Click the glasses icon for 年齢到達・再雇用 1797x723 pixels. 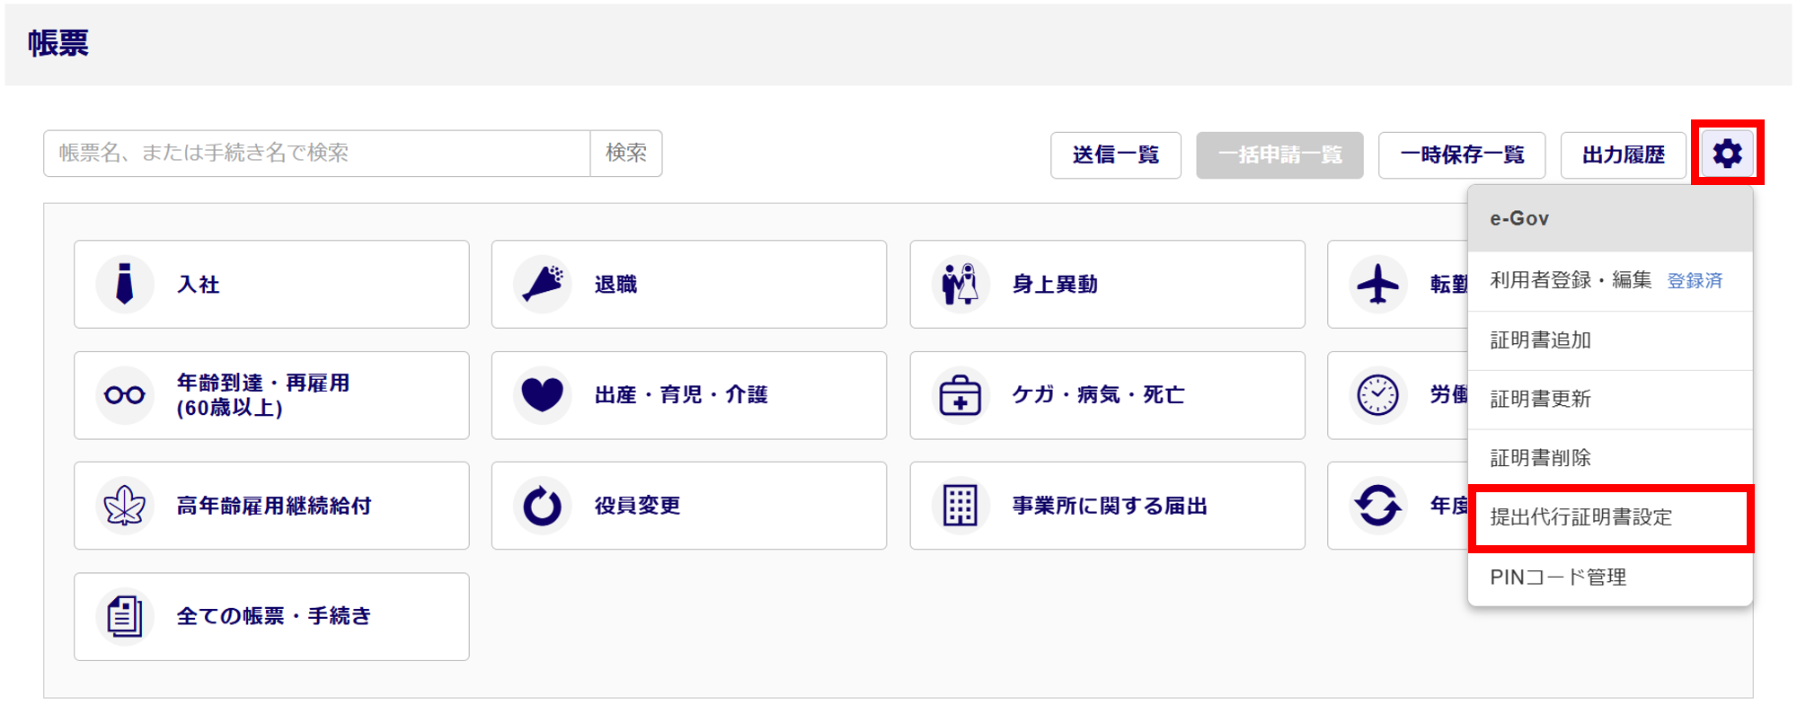click(125, 395)
